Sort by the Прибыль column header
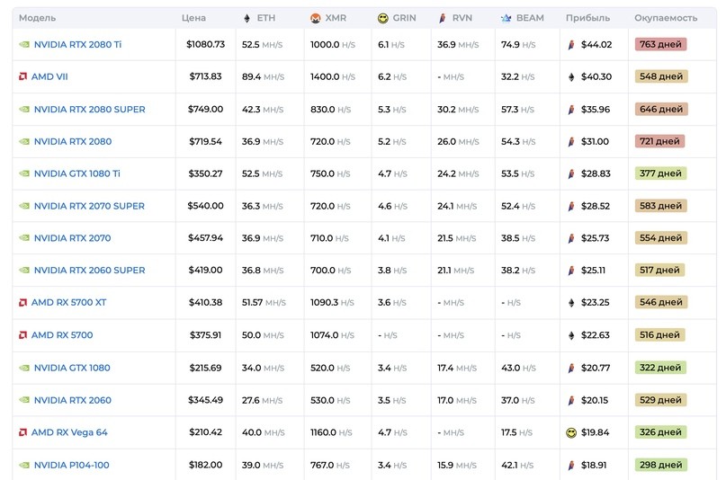726x480 pixels. coord(587,18)
